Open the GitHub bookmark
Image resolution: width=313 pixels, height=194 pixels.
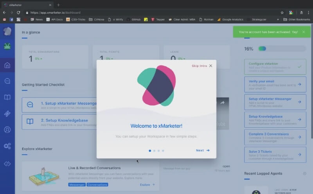pyautogui.click(x=134, y=20)
